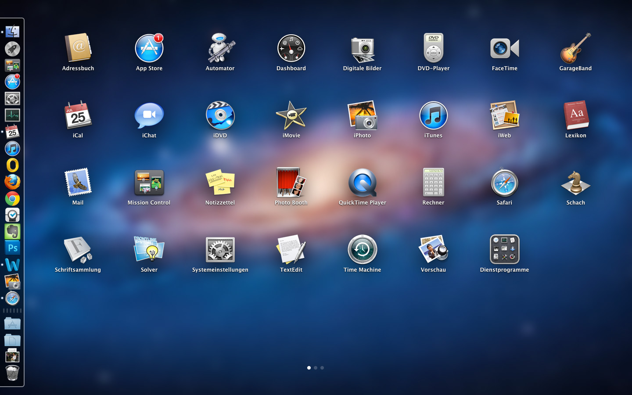Open the App Store from the Dock

(12, 82)
